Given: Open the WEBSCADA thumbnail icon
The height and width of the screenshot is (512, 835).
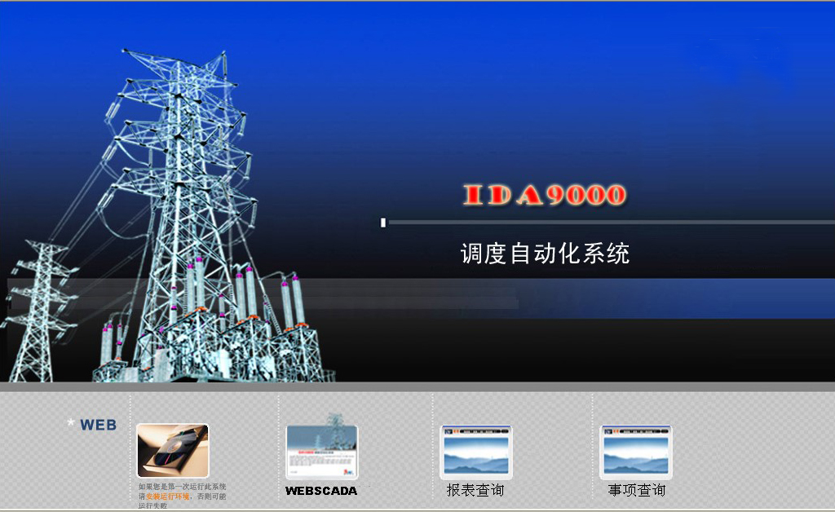Looking at the screenshot, I should point(321,452).
